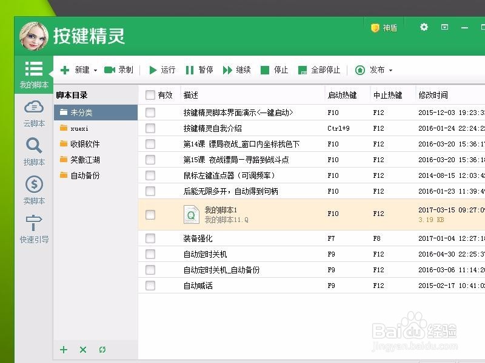Select the 笑傲江湖 folder
Viewport: 485px width, 363px height.
(96, 160)
